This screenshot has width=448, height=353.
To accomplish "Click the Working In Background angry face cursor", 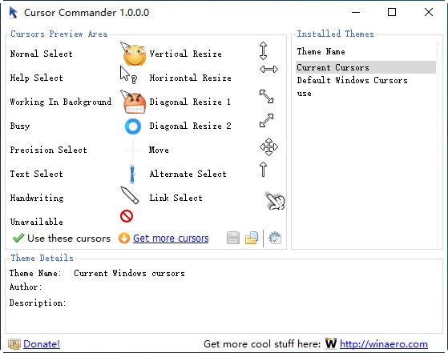I will tap(133, 102).
